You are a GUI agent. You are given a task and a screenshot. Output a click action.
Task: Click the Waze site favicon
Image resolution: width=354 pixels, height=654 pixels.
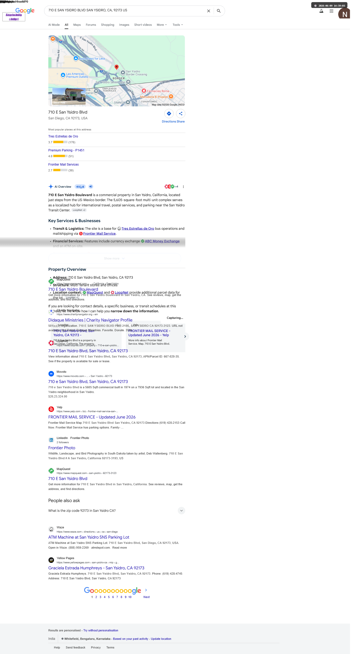(x=51, y=529)
